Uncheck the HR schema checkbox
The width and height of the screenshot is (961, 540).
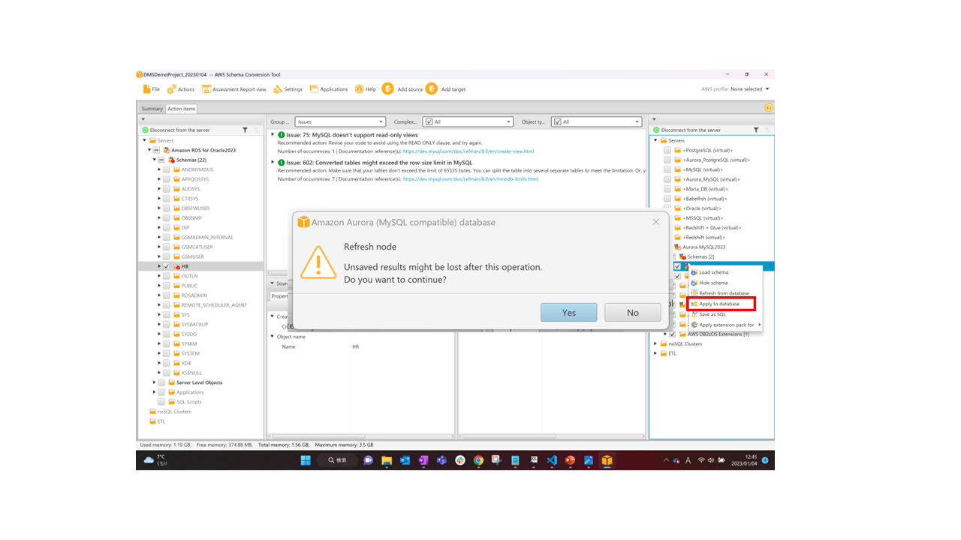tap(166, 266)
